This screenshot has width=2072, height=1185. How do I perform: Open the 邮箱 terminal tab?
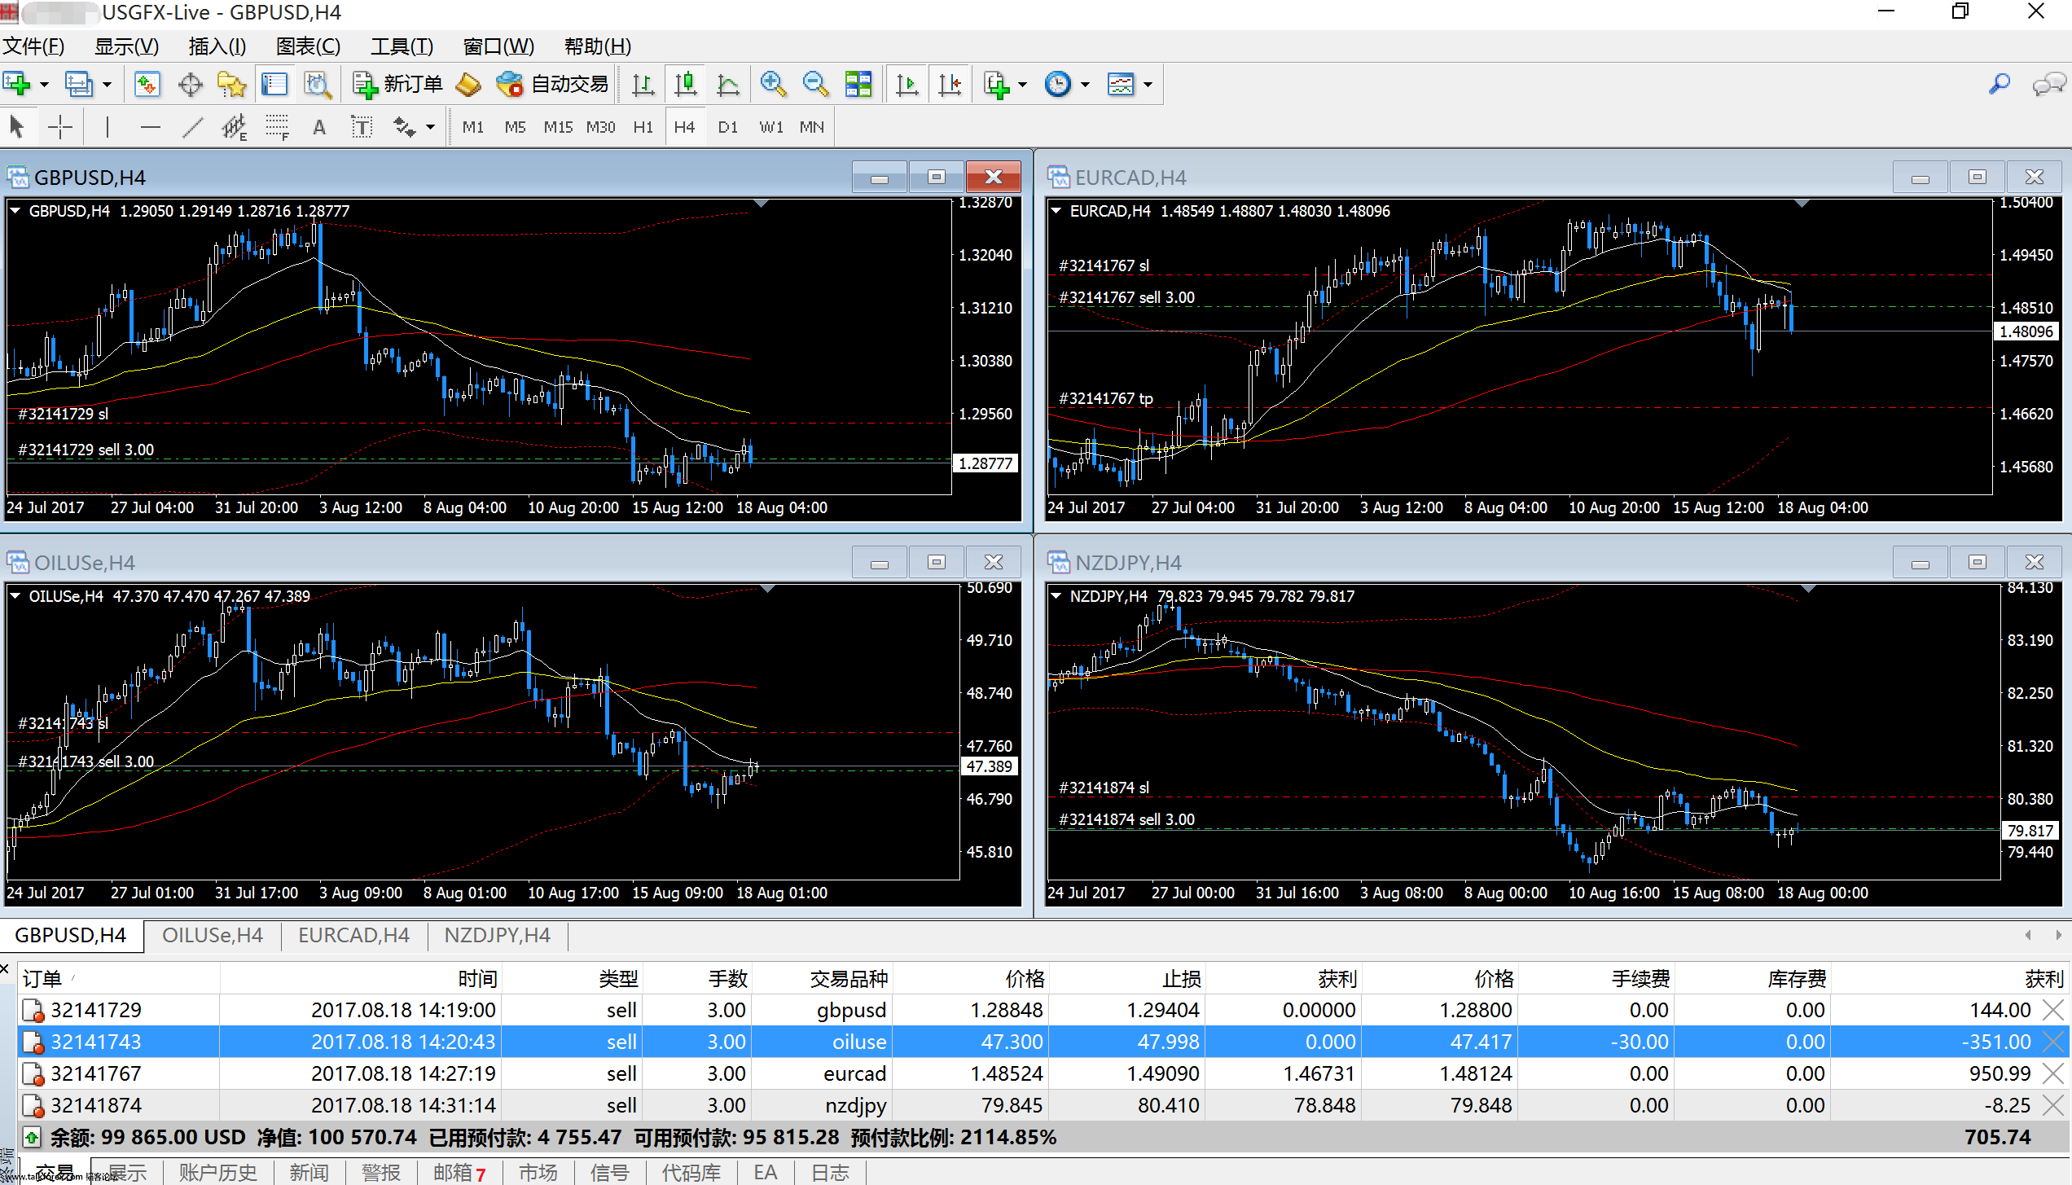[x=459, y=1173]
